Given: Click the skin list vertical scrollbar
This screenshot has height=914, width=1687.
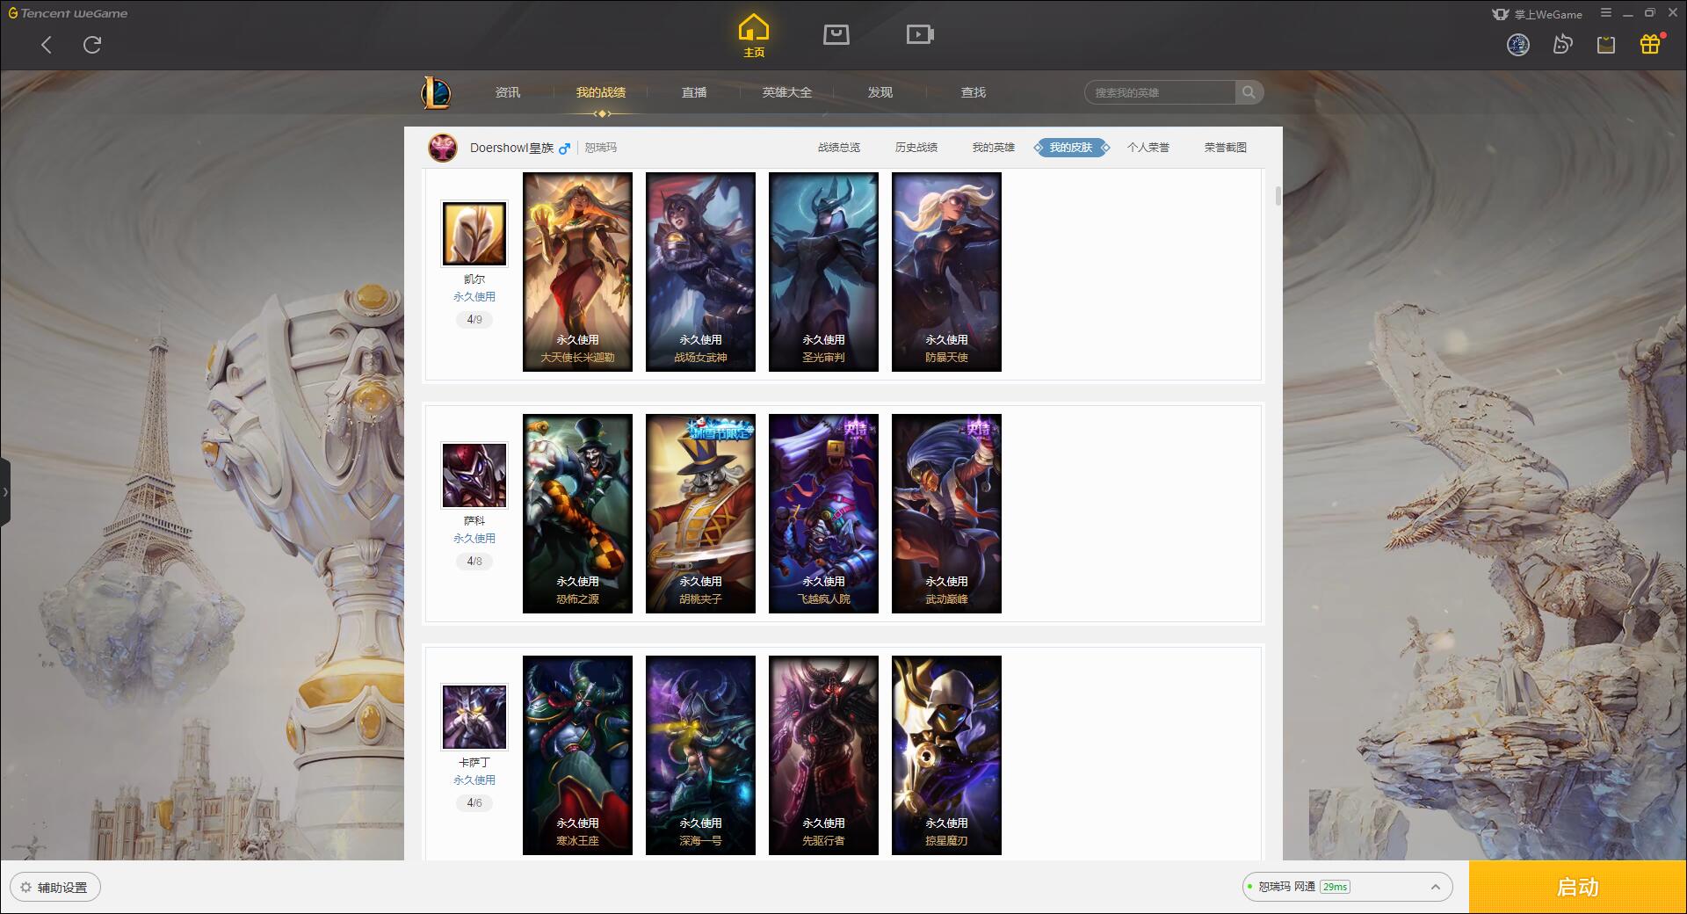Looking at the screenshot, I should click(1278, 196).
